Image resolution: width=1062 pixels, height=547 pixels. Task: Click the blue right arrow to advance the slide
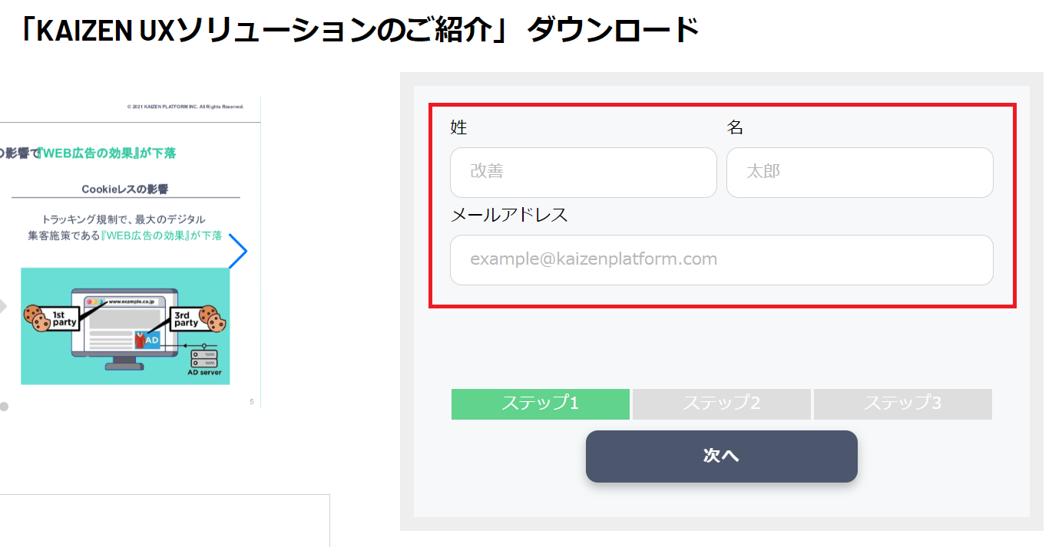point(239,251)
